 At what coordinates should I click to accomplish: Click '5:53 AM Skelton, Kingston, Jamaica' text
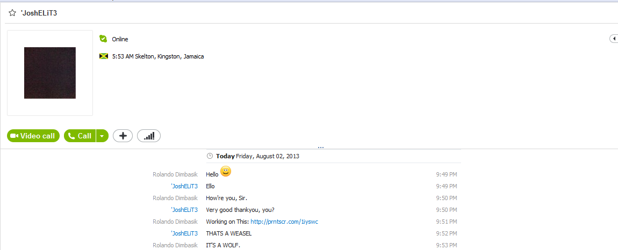point(157,56)
